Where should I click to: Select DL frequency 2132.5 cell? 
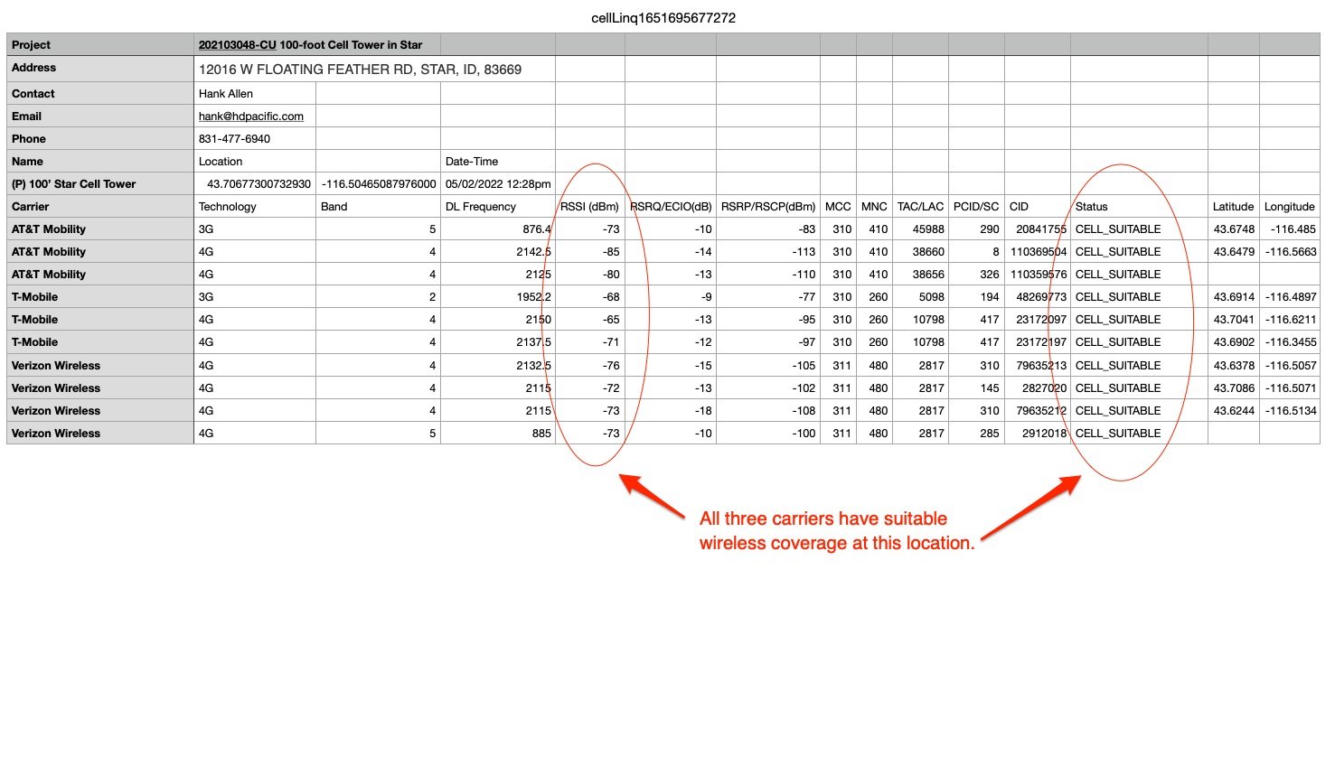click(x=498, y=365)
